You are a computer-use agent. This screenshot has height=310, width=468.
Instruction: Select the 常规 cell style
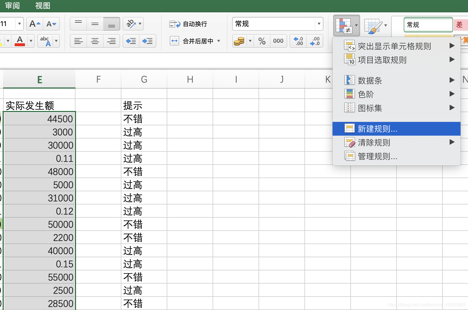pos(428,25)
